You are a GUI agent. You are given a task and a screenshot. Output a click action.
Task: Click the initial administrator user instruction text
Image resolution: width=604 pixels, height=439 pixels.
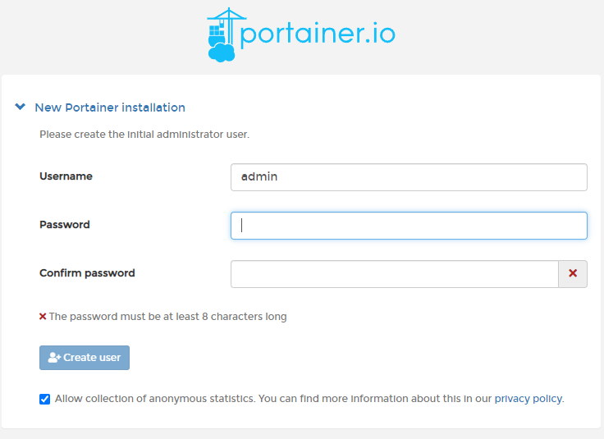point(144,133)
